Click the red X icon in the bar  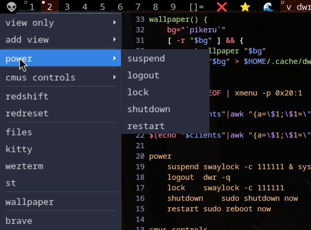[222, 7]
